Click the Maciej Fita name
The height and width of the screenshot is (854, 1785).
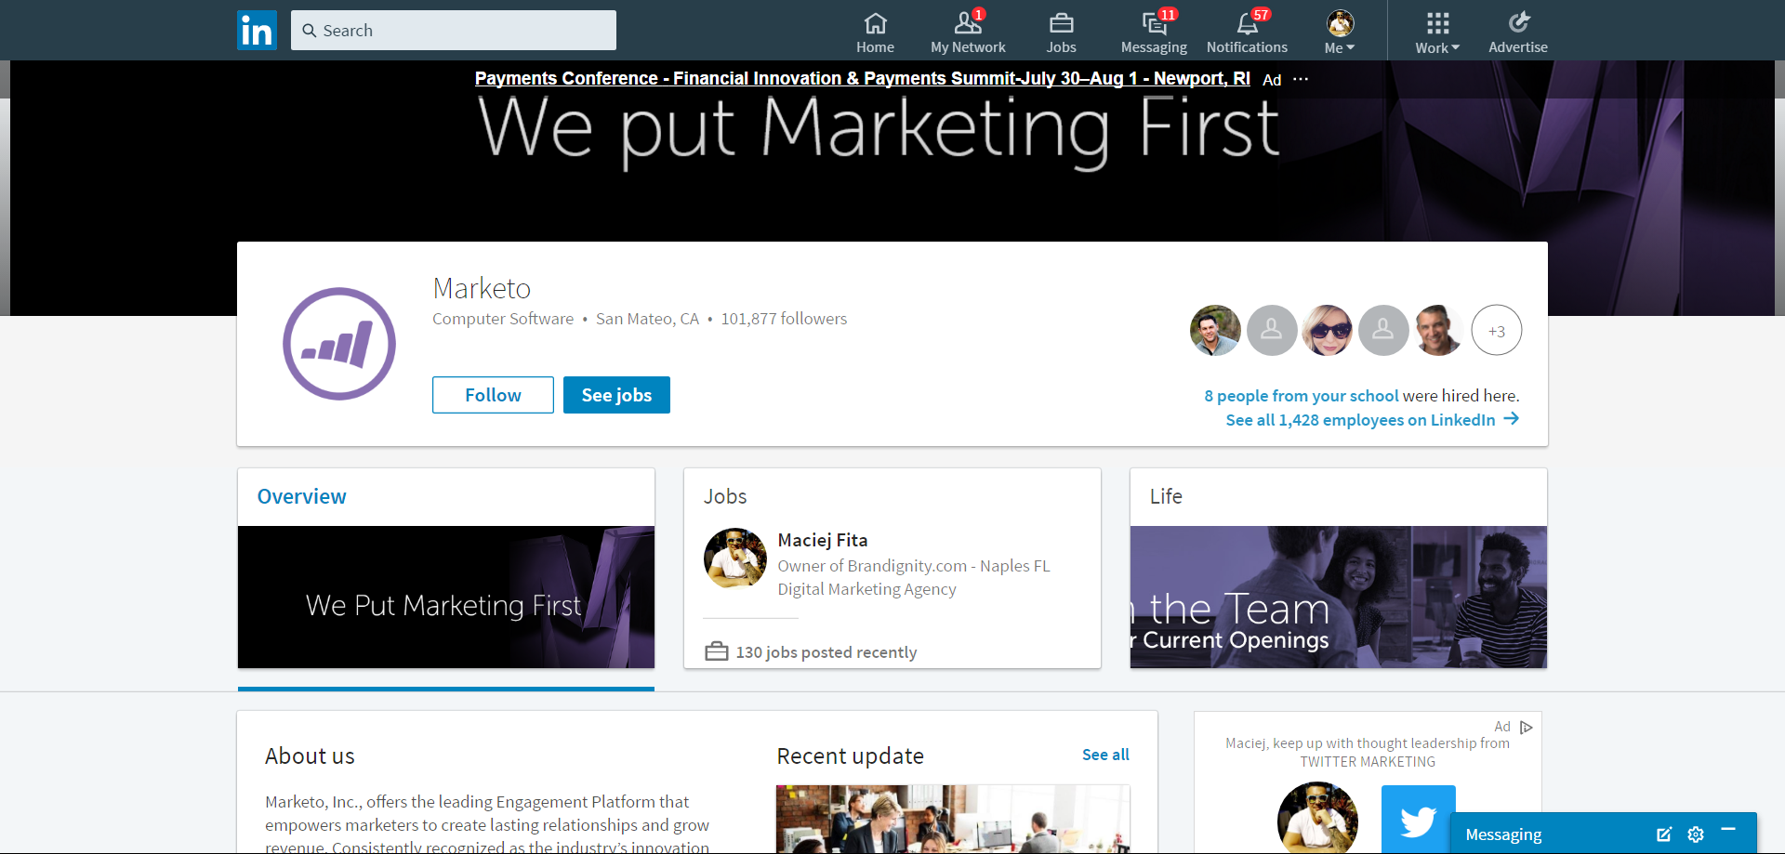pyautogui.click(x=822, y=540)
